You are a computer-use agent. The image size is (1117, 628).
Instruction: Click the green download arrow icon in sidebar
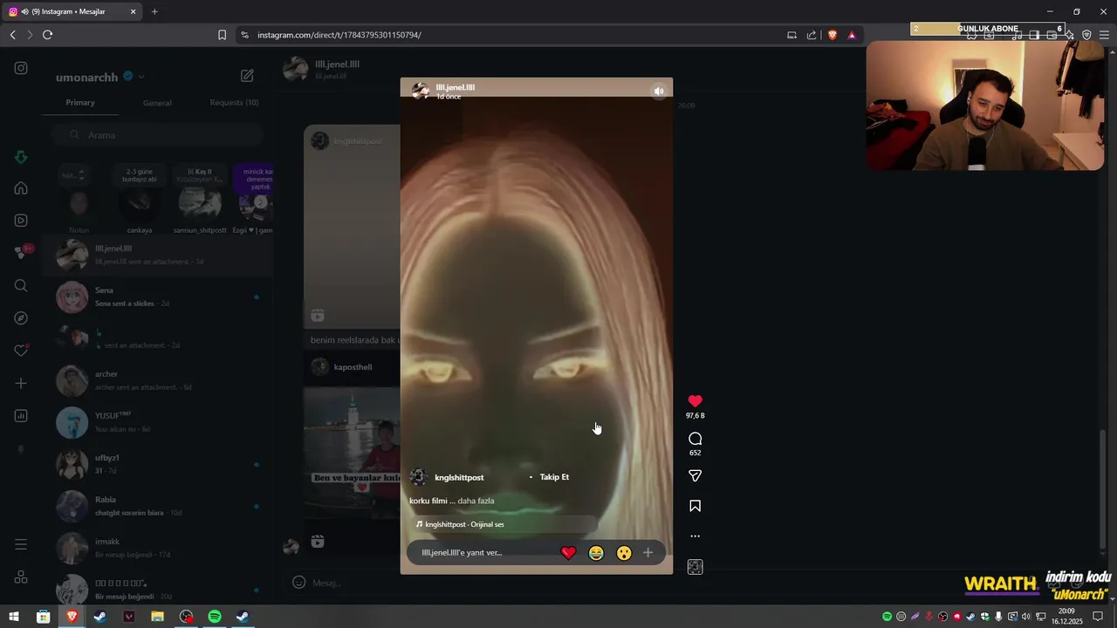pyautogui.click(x=21, y=157)
